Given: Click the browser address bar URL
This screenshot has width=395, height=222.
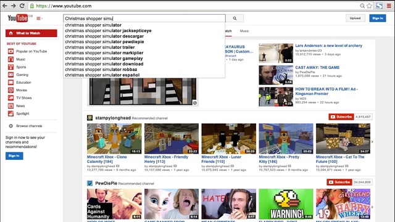Looking at the screenshot, I should point(64,6).
